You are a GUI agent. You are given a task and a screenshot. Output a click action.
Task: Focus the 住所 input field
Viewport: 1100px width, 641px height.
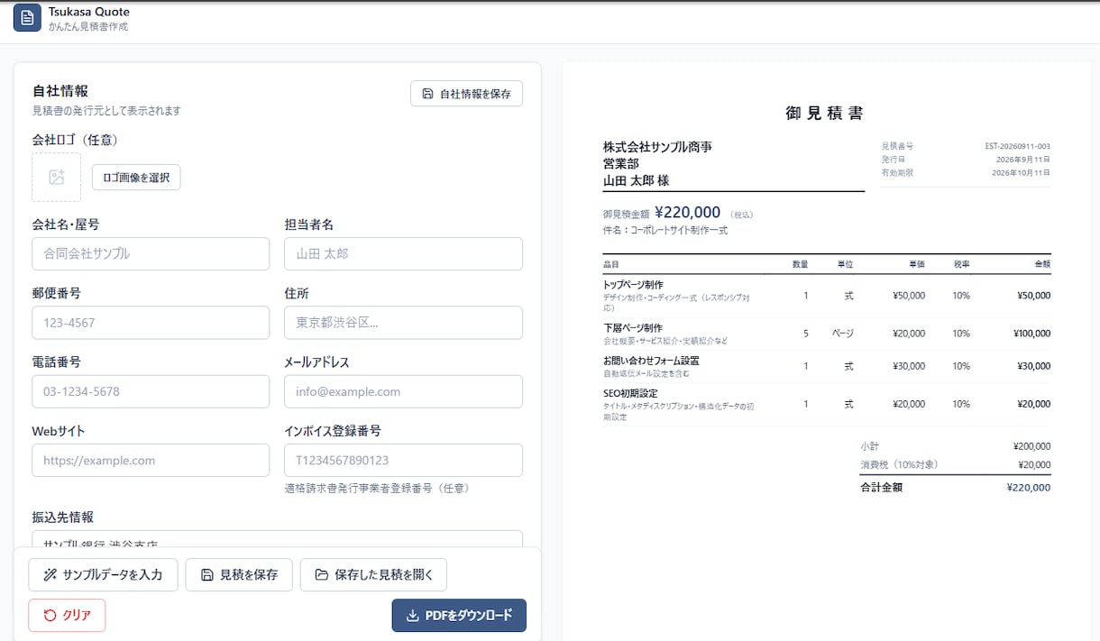[403, 323]
